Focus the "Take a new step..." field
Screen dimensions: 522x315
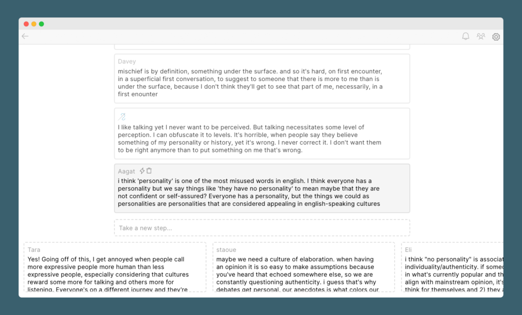pyautogui.click(x=262, y=228)
